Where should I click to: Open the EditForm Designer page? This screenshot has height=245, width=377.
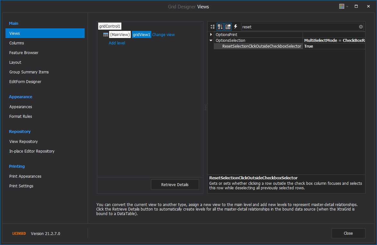(x=25, y=81)
